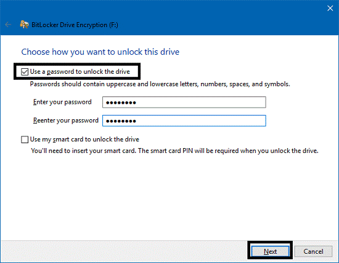339x263 pixels.
Task: Click the back arrow in title bar
Action: pos(8,25)
